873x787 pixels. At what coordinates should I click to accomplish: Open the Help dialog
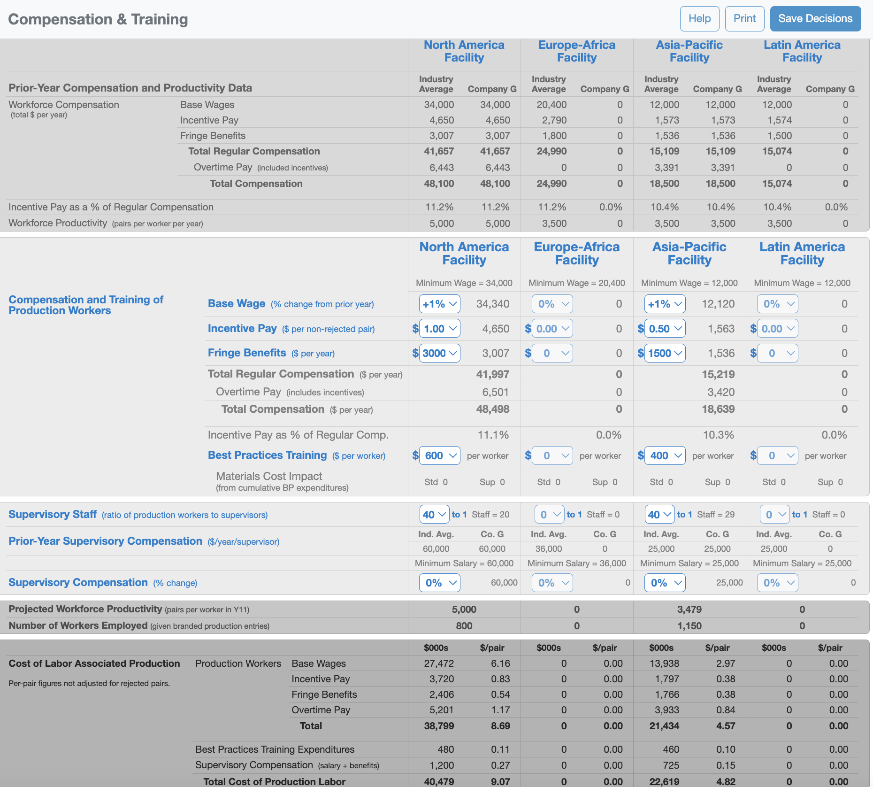click(x=699, y=18)
